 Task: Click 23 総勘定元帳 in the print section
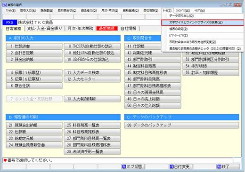34,139
